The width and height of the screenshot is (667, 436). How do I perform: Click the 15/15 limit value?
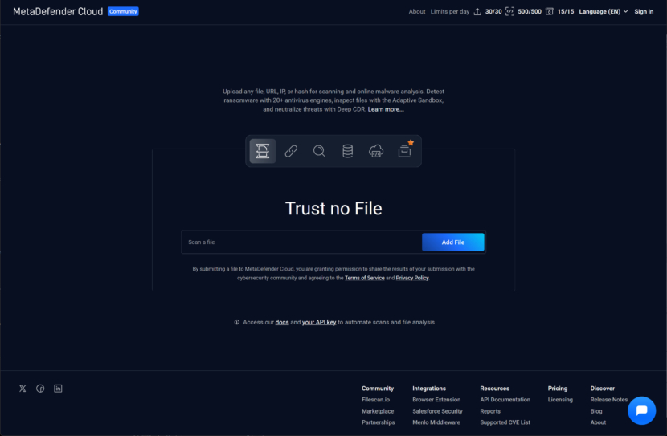[565, 11]
